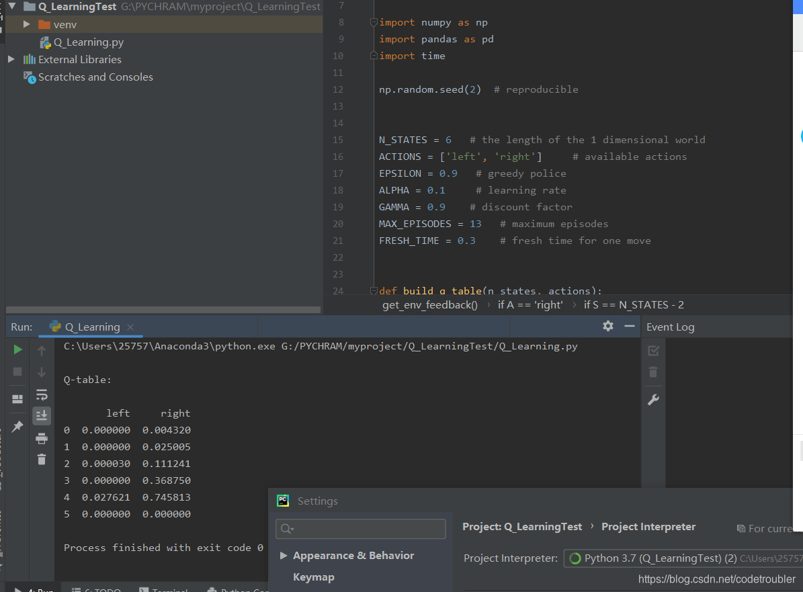Click value 0.745813 in console output
803x592 pixels.
(x=167, y=497)
